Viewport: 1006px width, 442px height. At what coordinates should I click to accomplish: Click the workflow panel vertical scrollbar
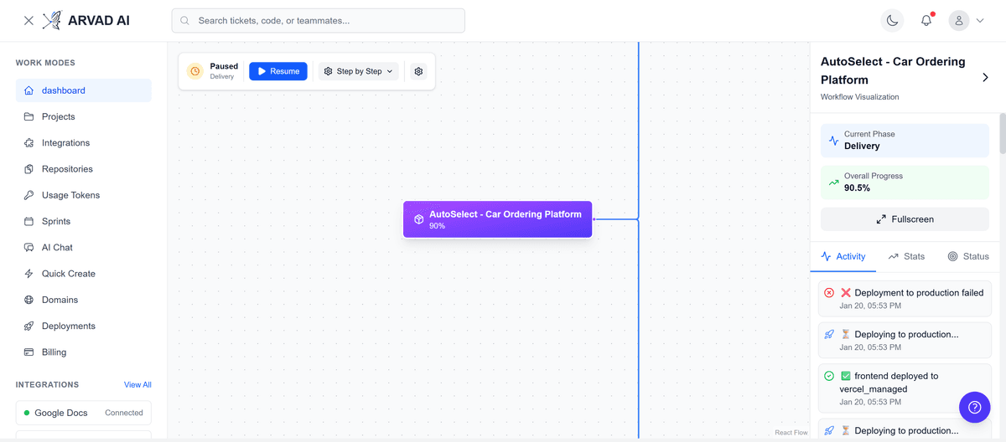(x=1002, y=134)
